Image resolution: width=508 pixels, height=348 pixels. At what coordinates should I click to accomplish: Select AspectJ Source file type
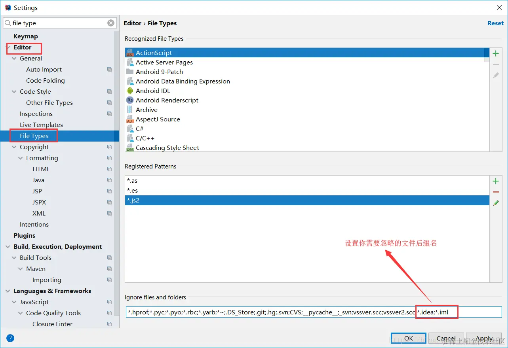(x=304, y=119)
